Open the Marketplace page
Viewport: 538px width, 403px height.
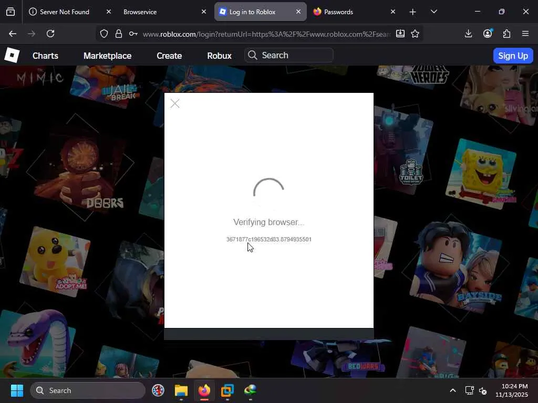point(107,56)
